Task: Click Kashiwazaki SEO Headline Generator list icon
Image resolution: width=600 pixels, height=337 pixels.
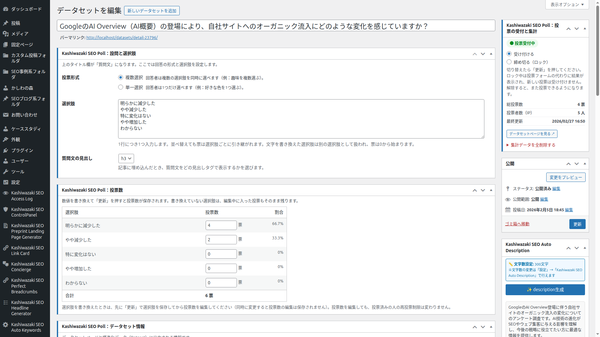Action: [x=6, y=302]
